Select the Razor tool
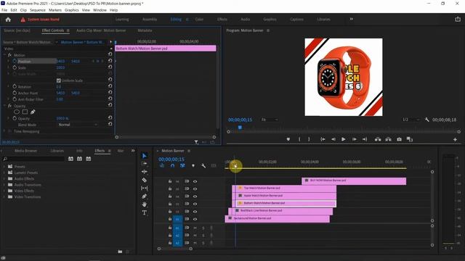The image size is (465, 261). coord(145,180)
